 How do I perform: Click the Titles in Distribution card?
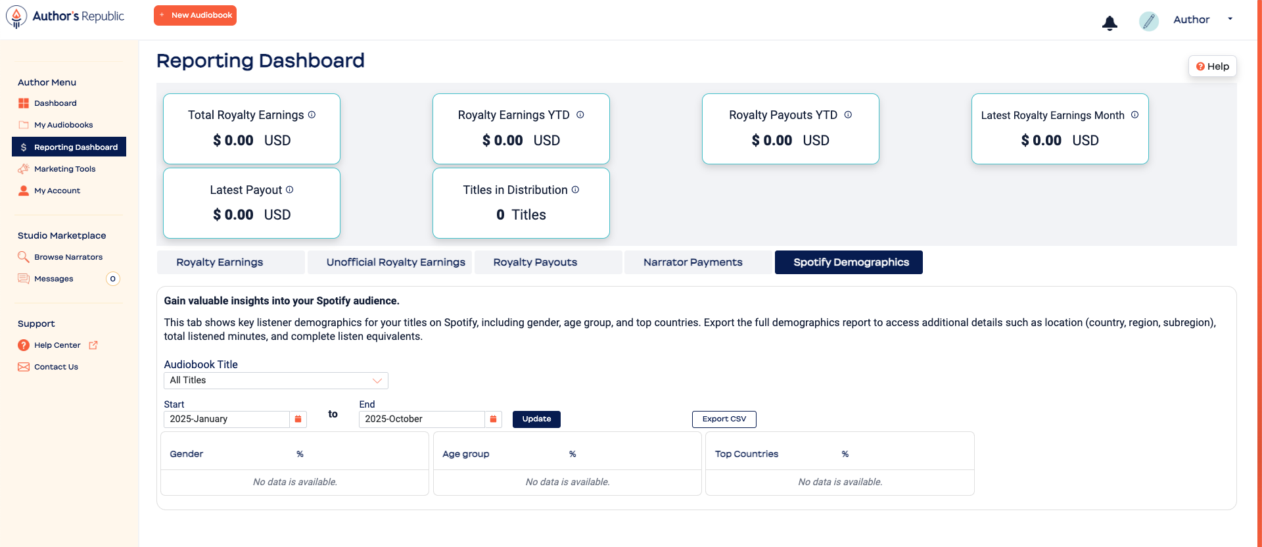pos(521,203)
